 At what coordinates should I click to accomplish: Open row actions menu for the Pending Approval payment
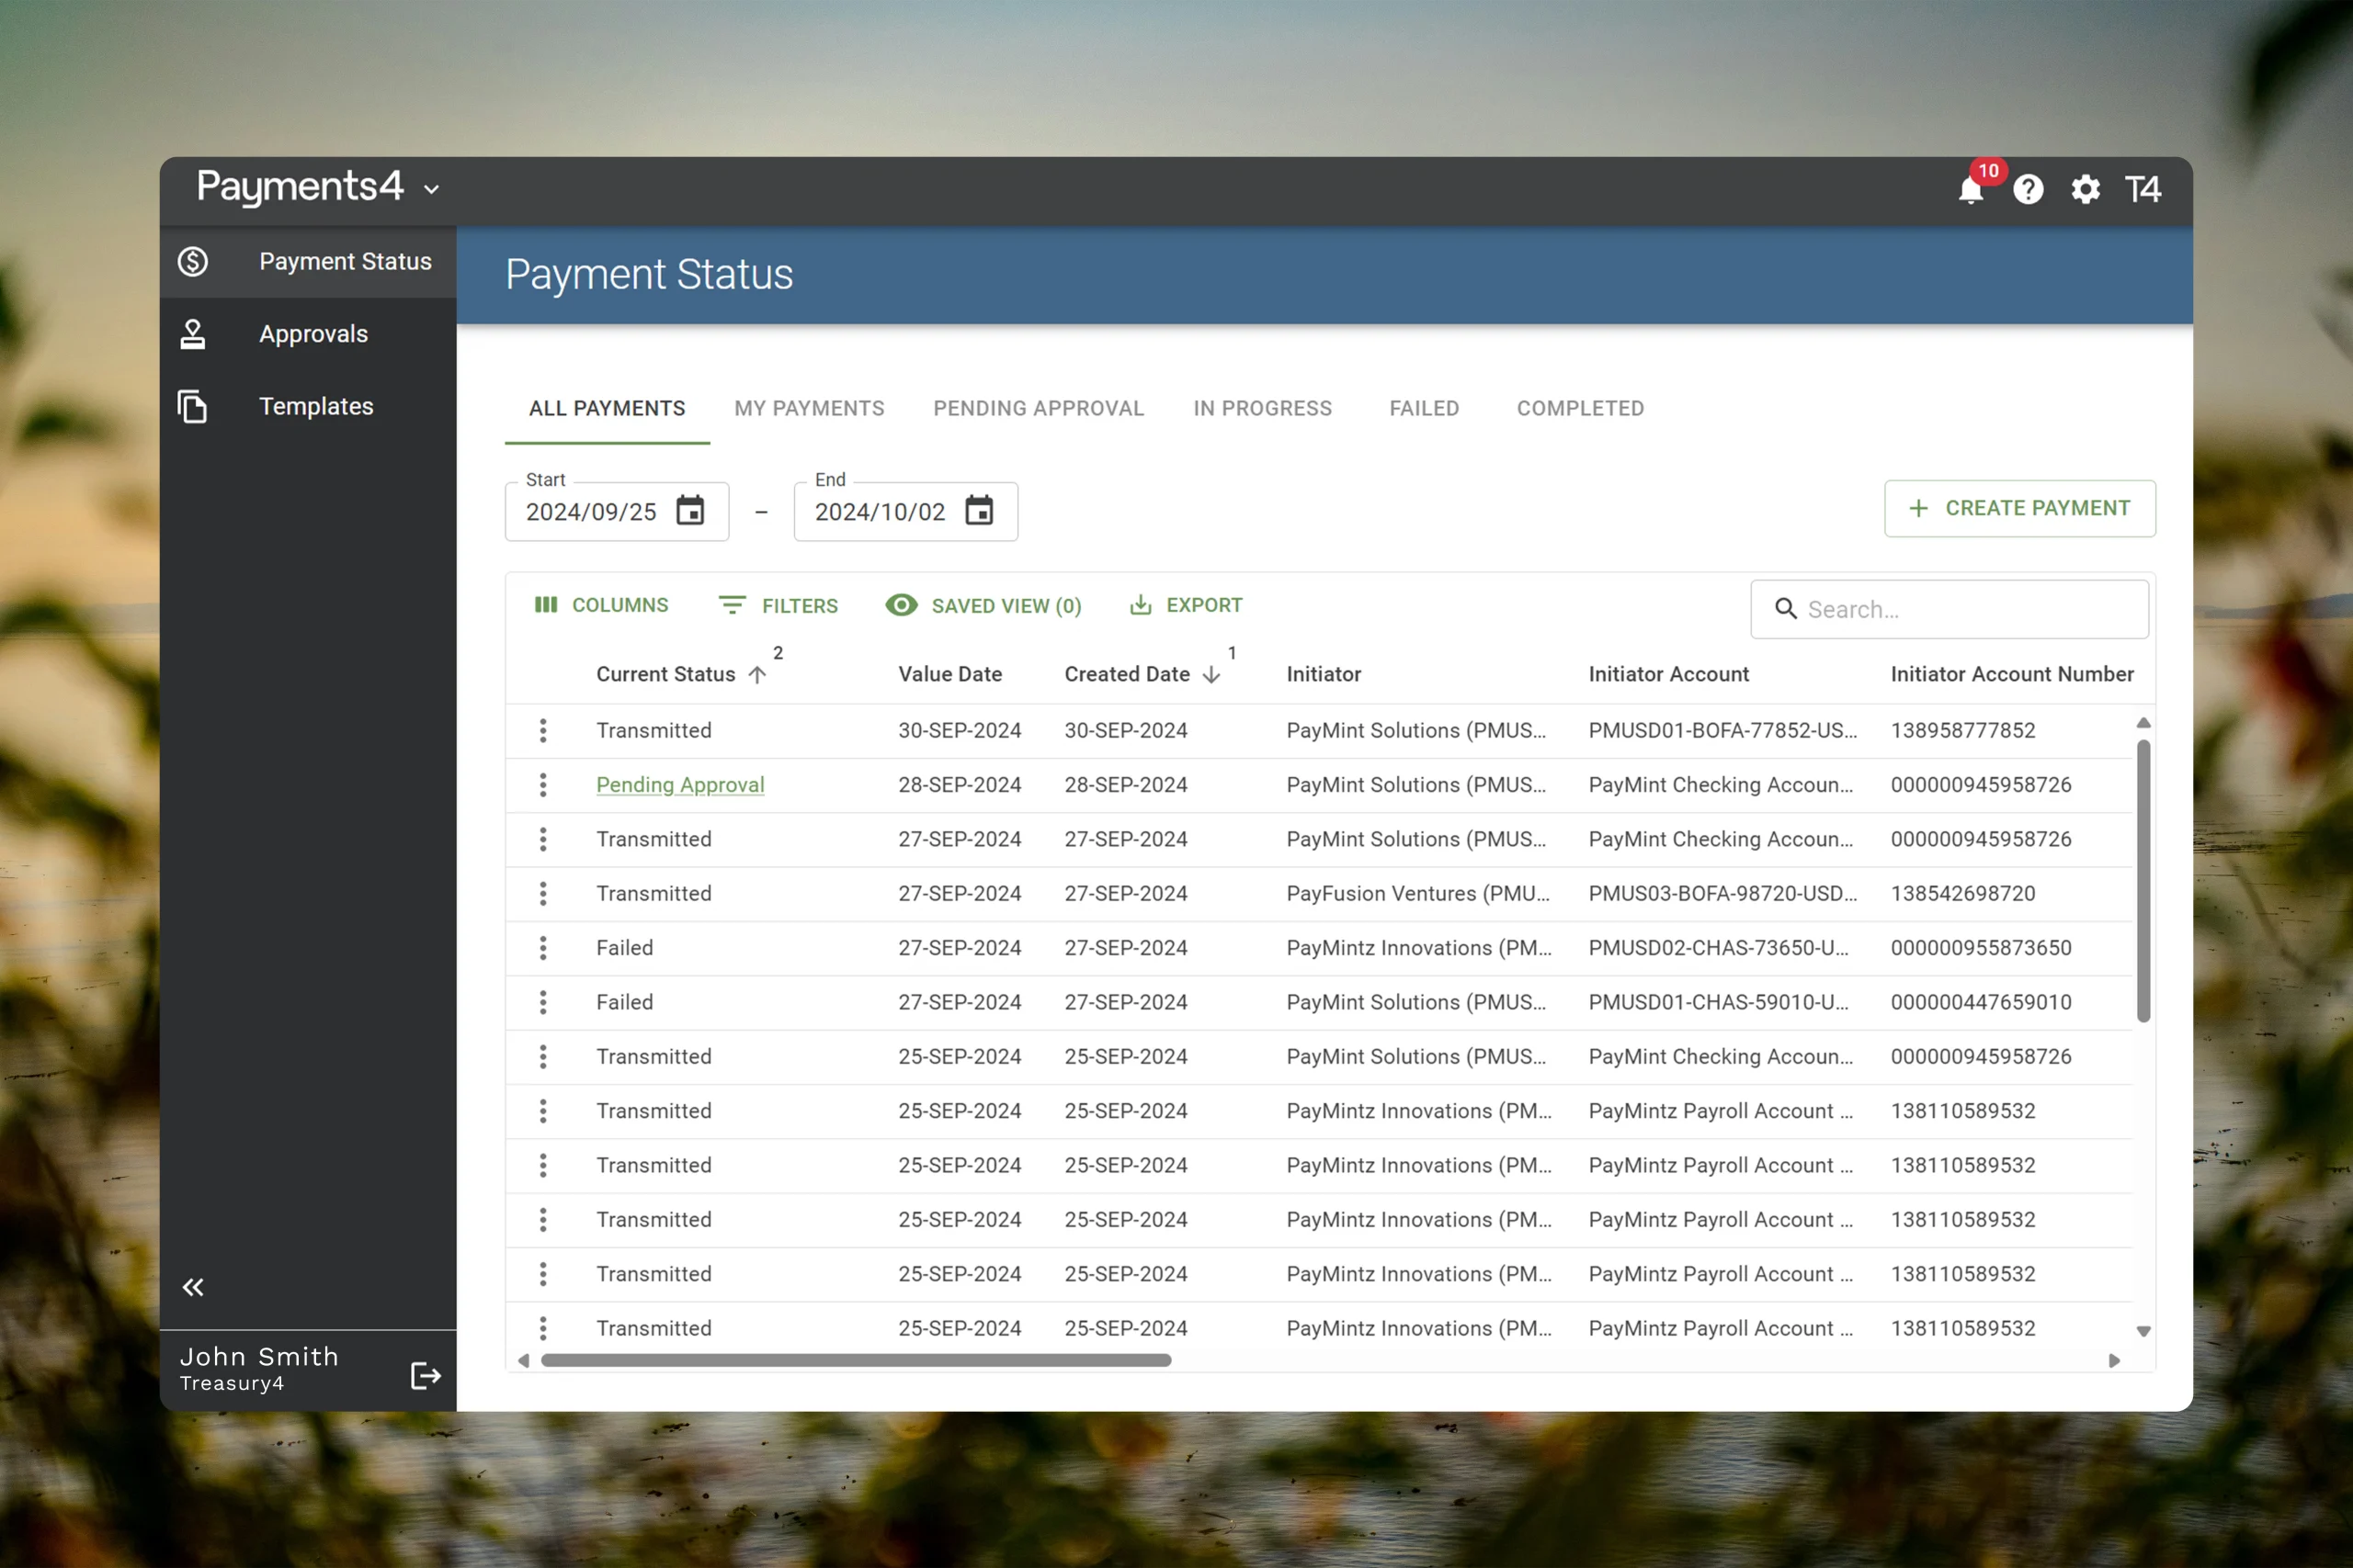pos(543,785)
